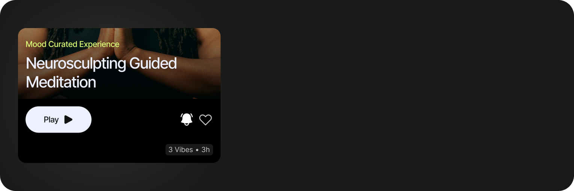Click the 3 Vibes • 3h badge
Screen dimensions: 574x191
(189, 150)
